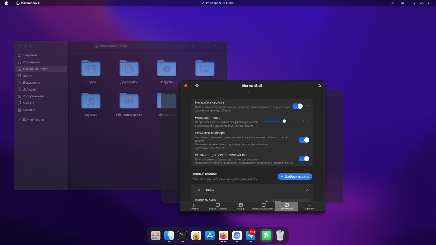
Task: Toggle the Настройка свойств switch
Action: coord(298,106)
